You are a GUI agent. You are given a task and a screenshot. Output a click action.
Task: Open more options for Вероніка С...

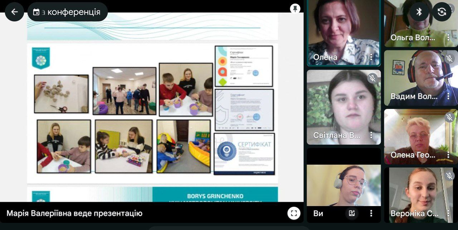[x=448, y=214]
